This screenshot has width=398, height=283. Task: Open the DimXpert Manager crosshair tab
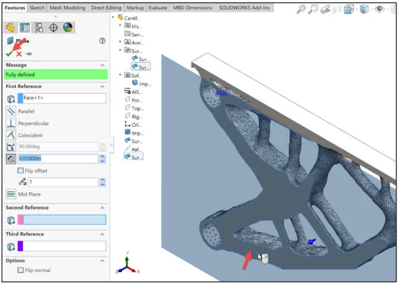coord(54,27)
